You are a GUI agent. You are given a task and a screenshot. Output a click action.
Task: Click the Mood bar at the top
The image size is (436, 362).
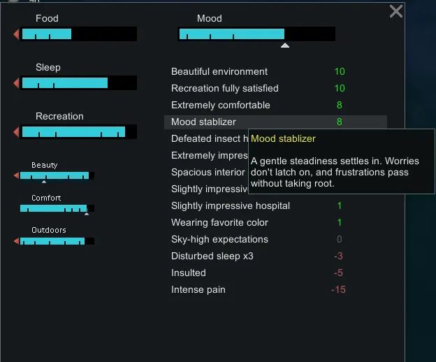coord(256,34)
